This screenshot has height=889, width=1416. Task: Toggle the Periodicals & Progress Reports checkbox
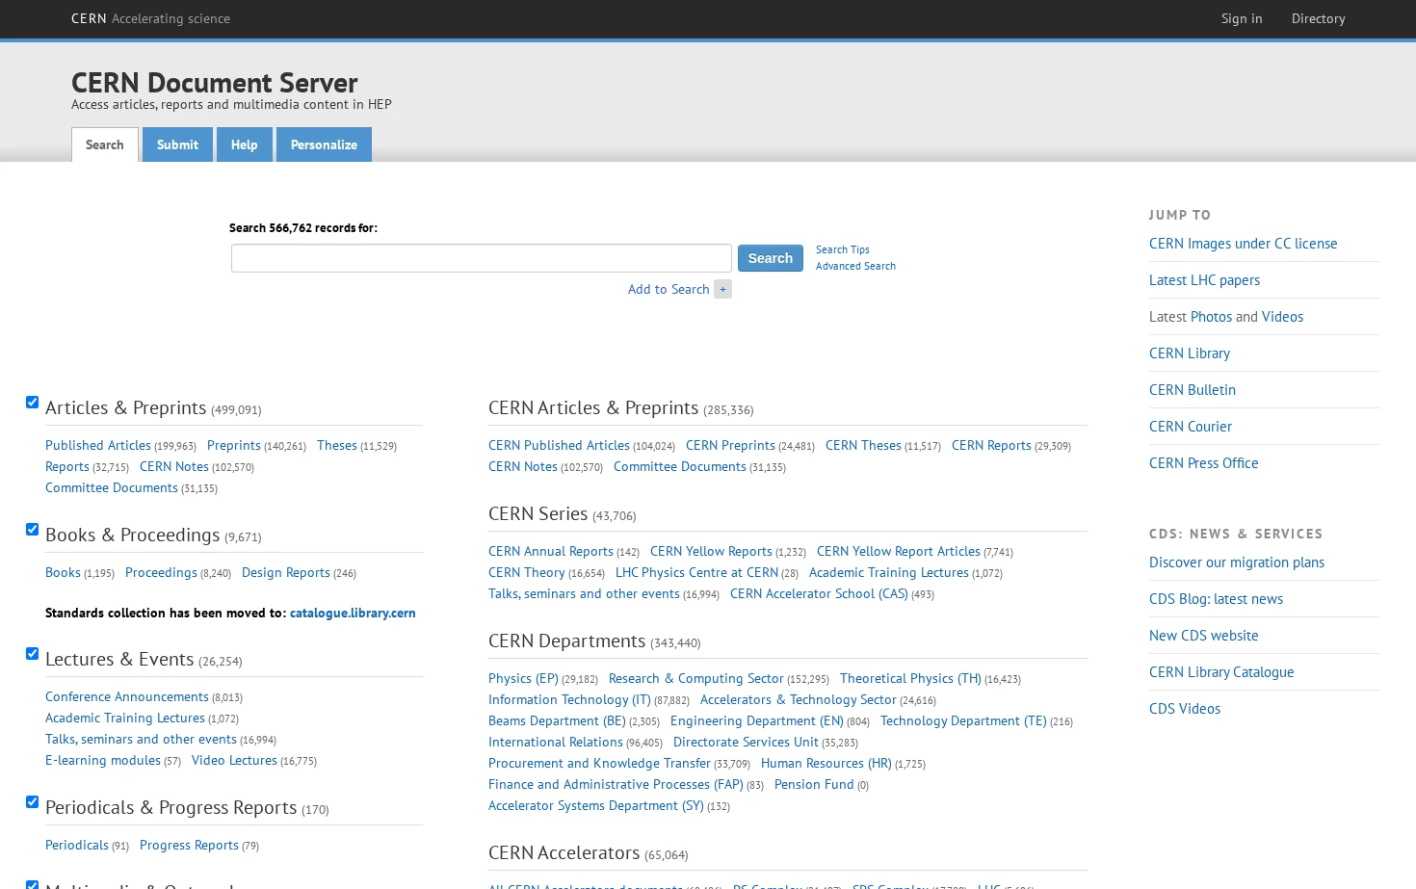(x=32, y=802)
